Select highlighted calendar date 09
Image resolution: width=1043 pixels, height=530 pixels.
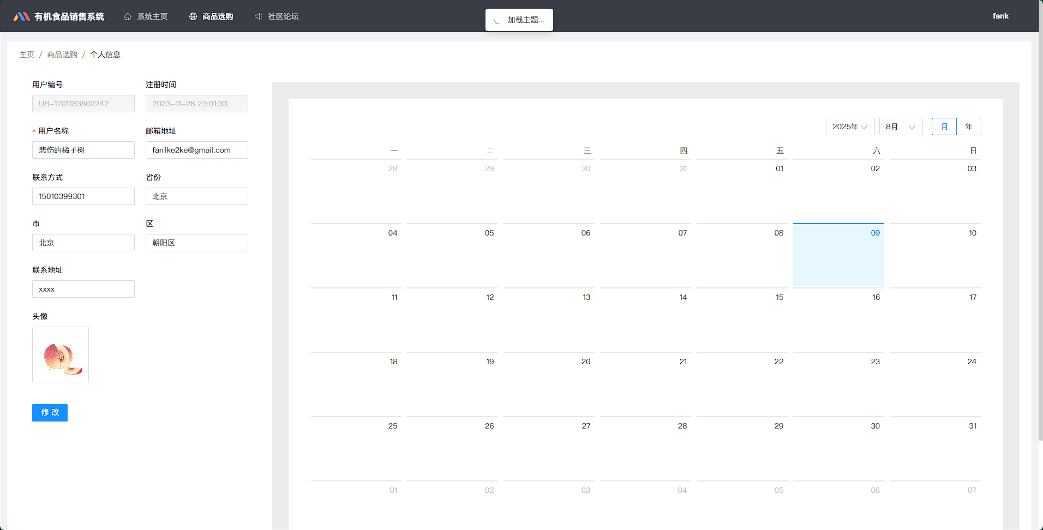click(x=838, y=255)
